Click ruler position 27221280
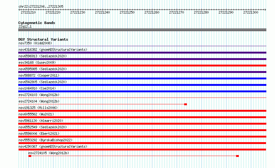This screenshot has height=168, width=275. click(201, 12)
